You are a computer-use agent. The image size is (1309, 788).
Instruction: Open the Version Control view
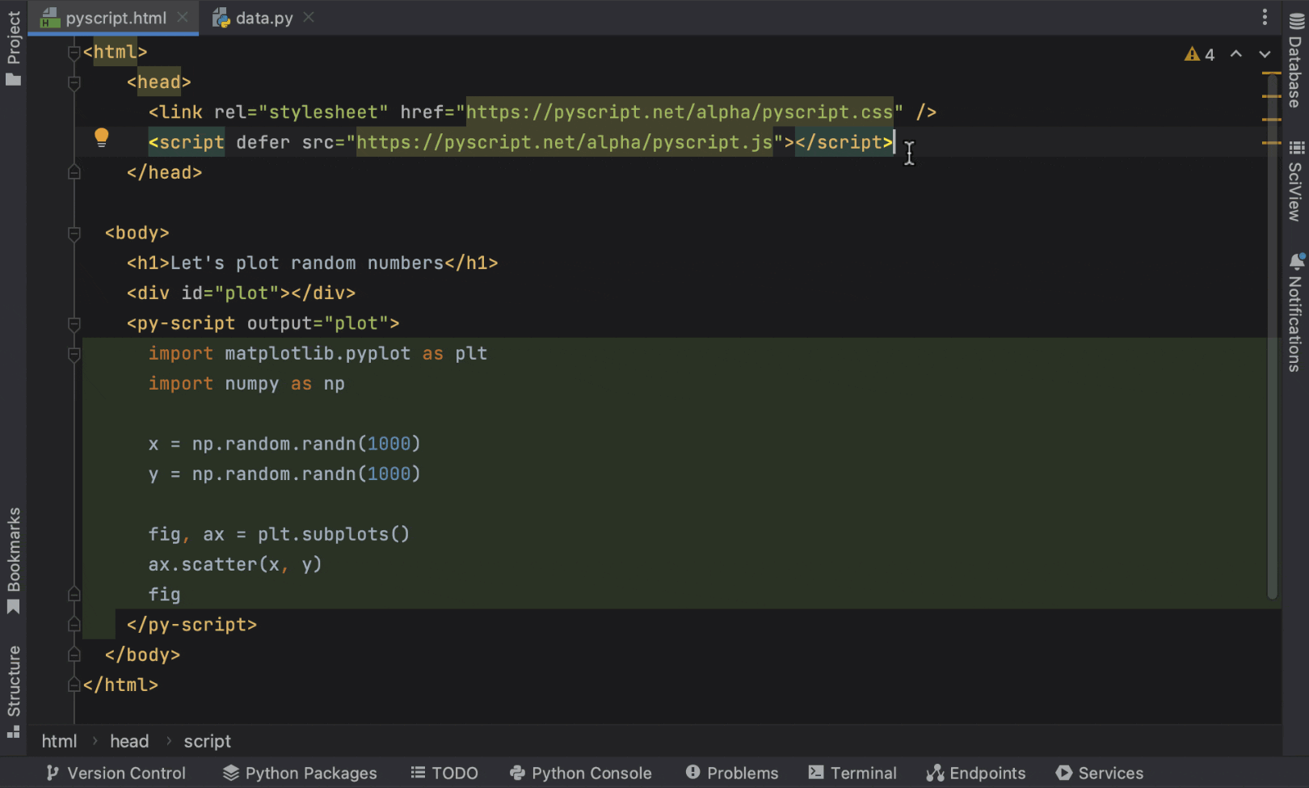coord(116,773)
